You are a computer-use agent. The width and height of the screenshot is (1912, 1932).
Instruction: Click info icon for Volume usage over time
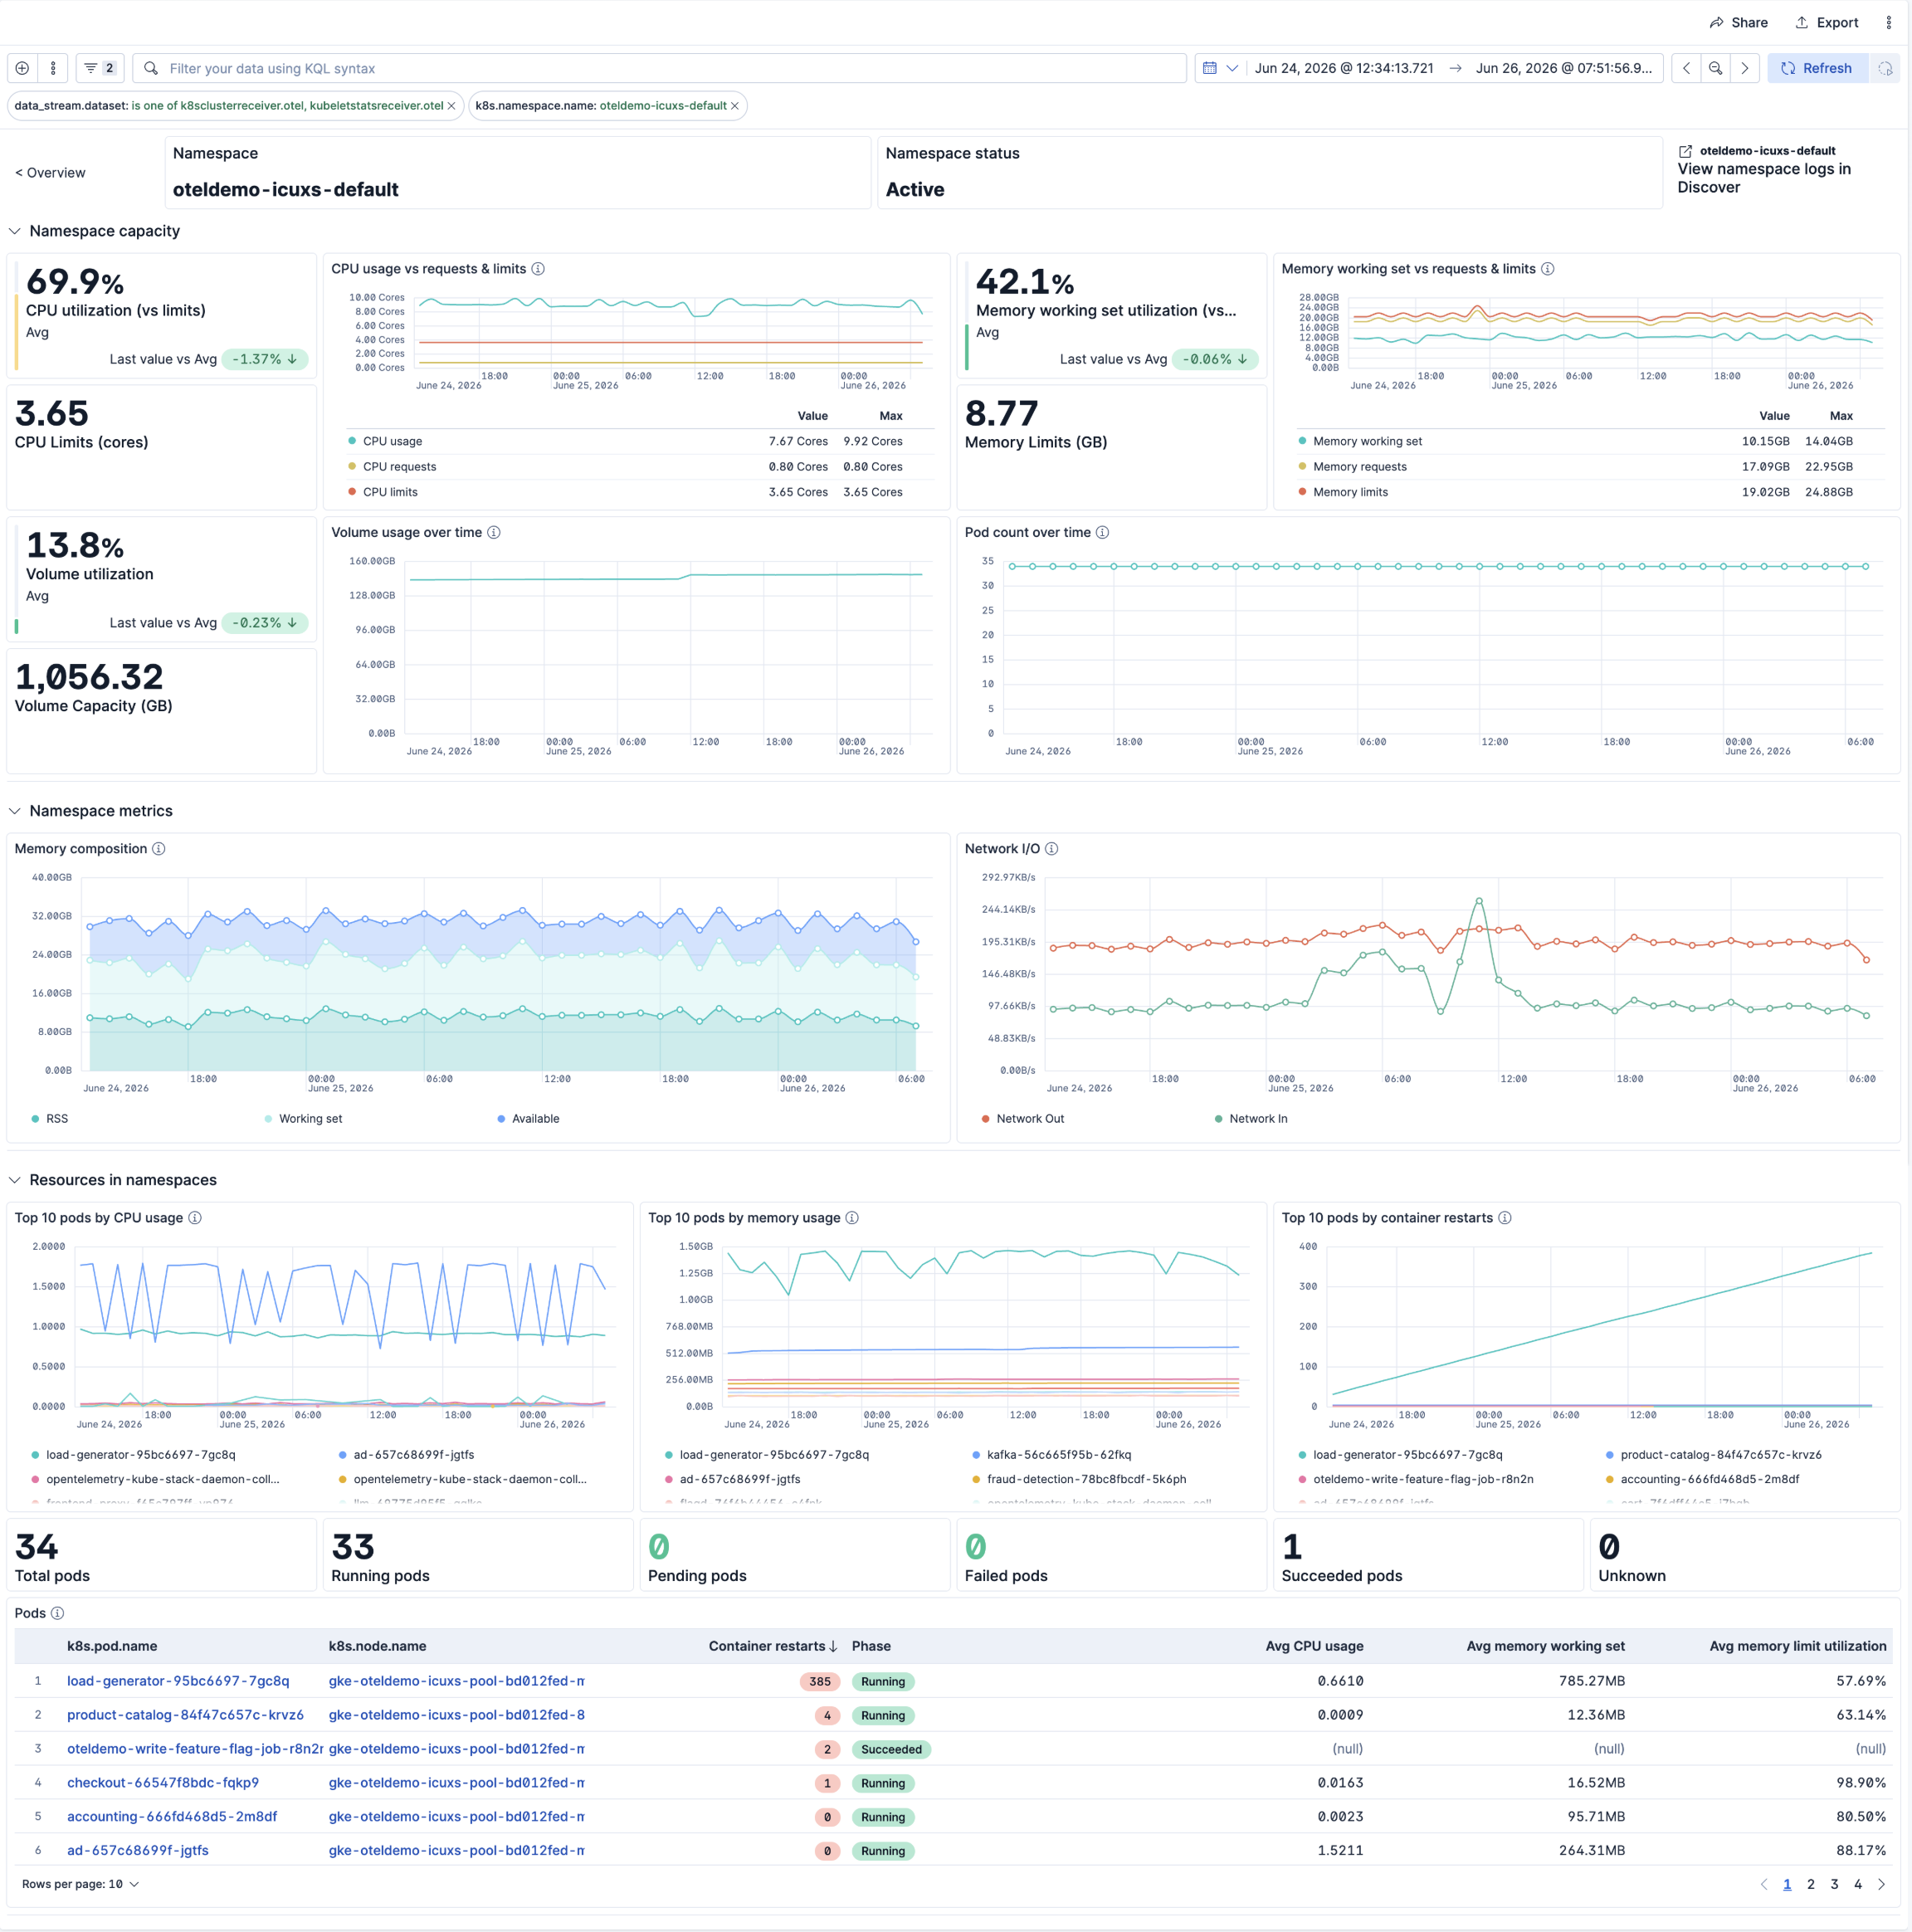click(494, 533)
